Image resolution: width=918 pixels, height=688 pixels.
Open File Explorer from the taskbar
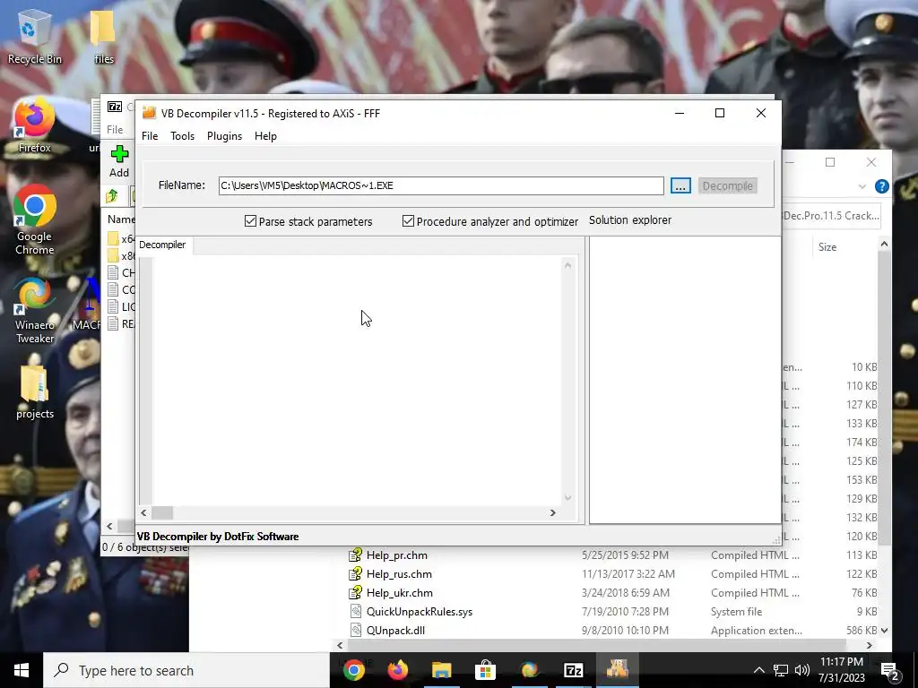tap(441, 670)
